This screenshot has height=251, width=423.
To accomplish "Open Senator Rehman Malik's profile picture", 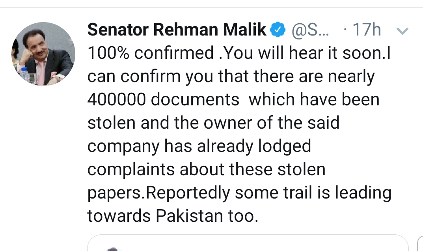I will (x=43, y=54).
